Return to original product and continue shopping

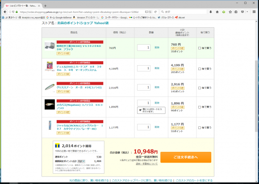(x=89, y=180)
